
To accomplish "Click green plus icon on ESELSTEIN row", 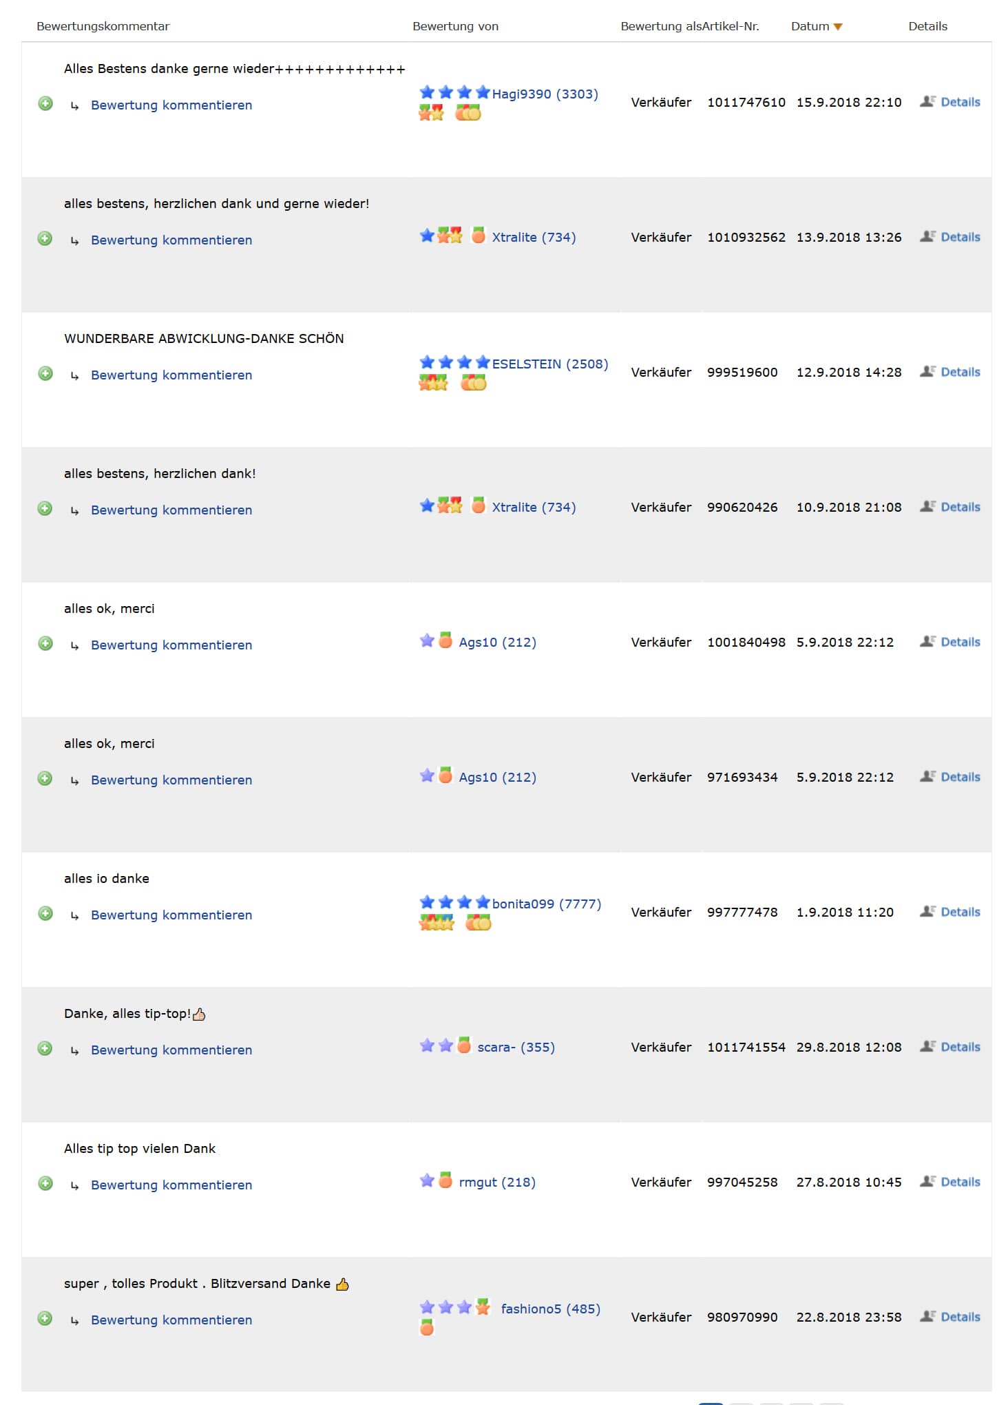I will click(45, 374).
